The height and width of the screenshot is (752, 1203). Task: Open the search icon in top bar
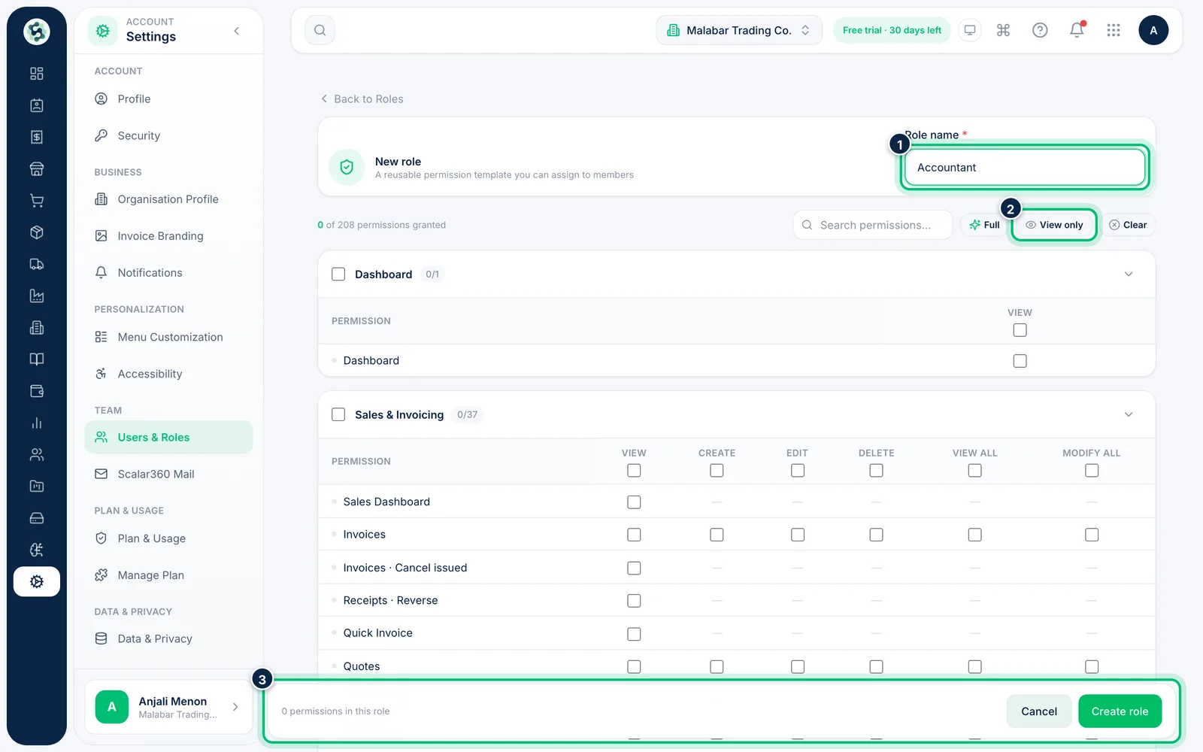[320, 30]
